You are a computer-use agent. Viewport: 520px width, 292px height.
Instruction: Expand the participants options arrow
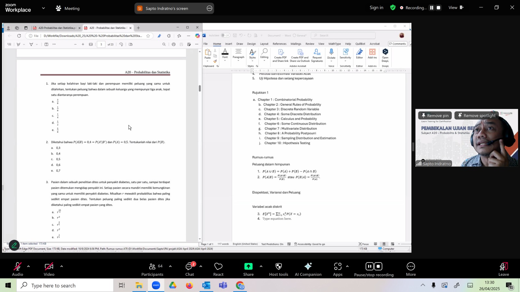(170, 266)
